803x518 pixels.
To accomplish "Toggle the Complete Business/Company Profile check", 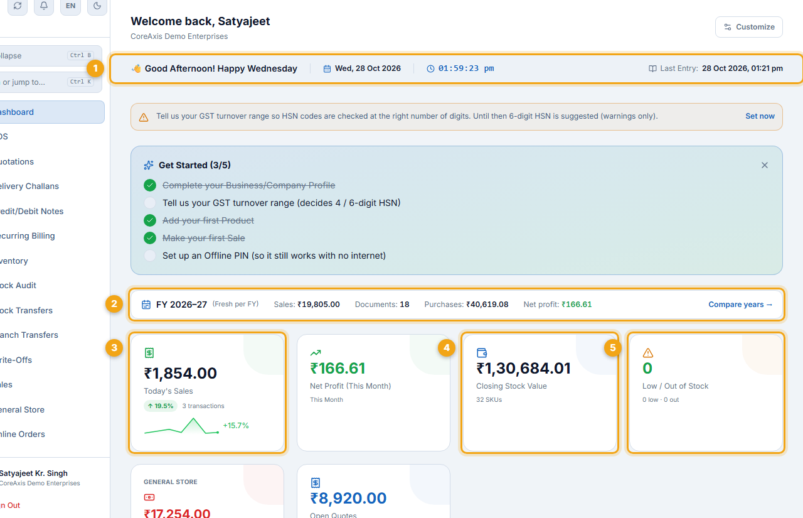I will 150,185.
